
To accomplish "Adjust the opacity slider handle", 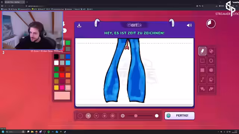I will pos(136,116).
